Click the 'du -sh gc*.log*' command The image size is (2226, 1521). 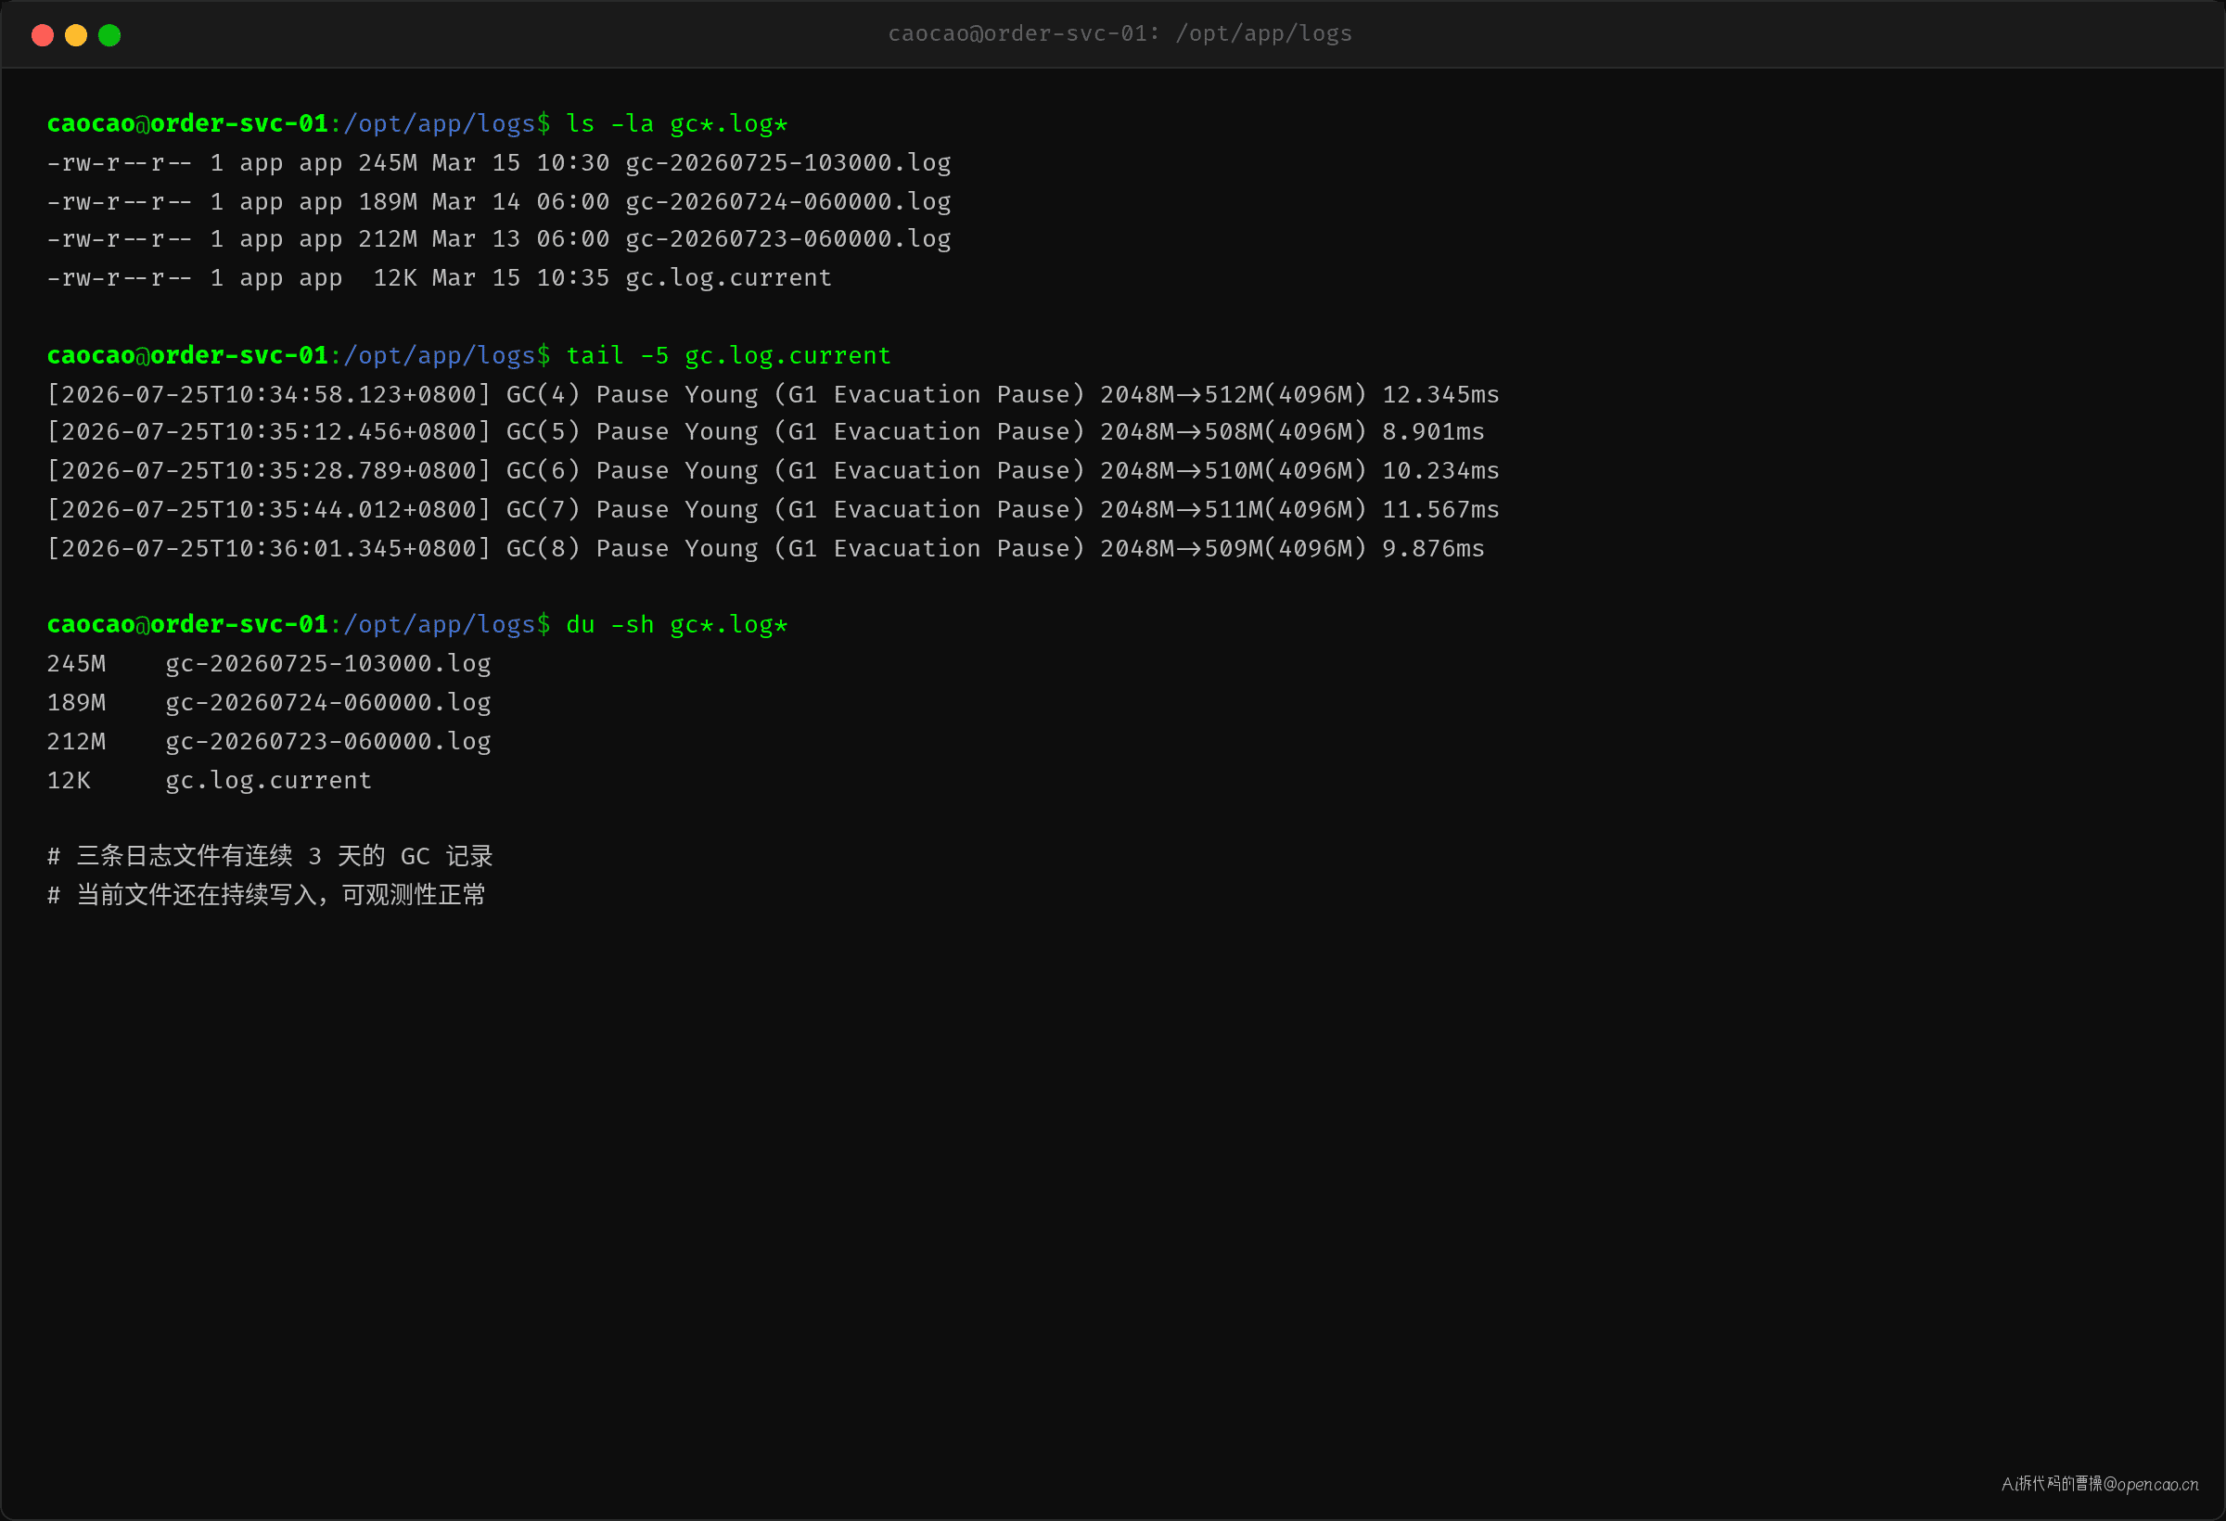[676, 624]
